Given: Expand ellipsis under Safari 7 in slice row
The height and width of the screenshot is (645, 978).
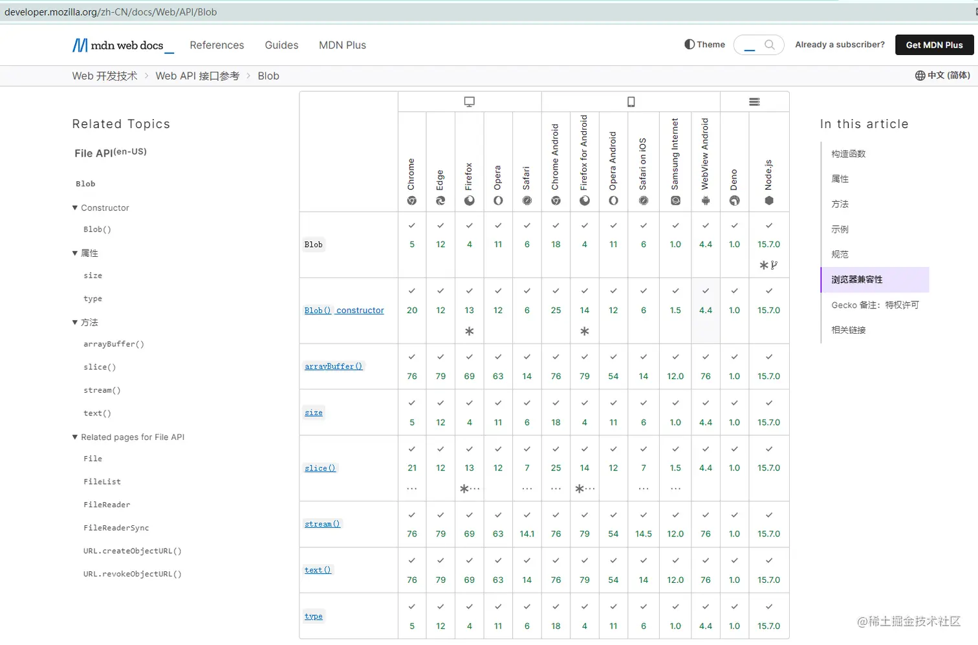Looking at the screenshot, I should tap(527, 489).
